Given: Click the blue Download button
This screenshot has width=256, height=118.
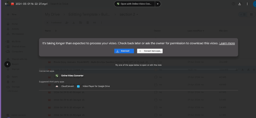Looking at the screenshot, I should [x=124, y=51].
